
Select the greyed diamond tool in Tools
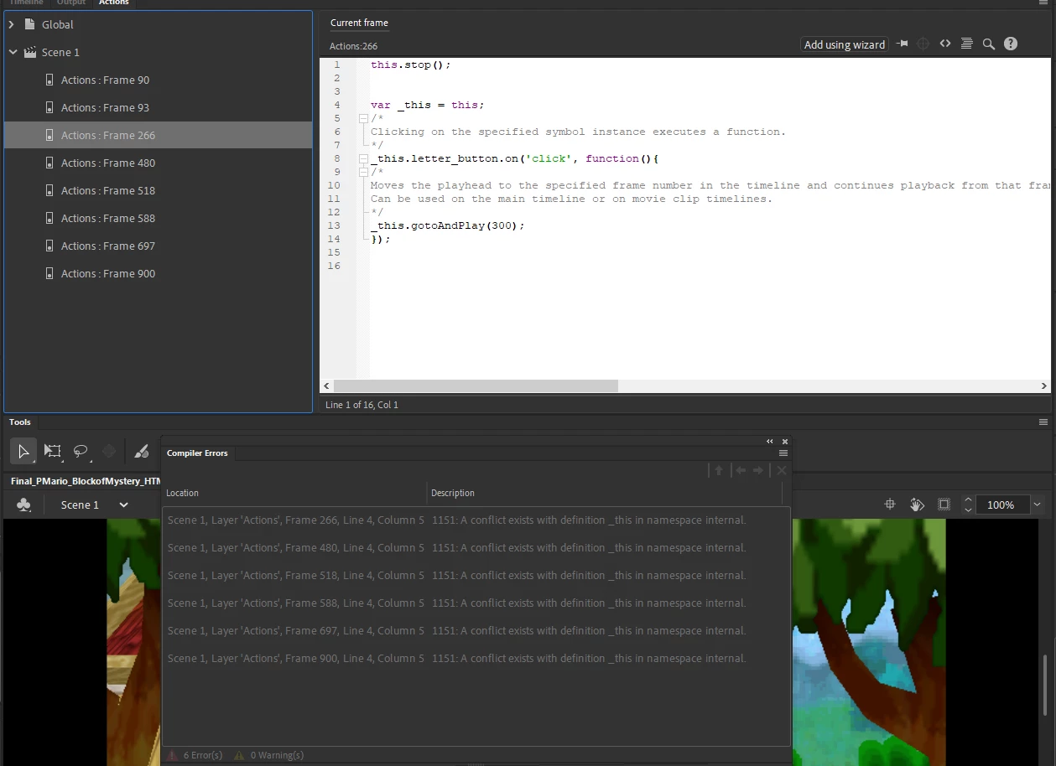(x=109, y=451)
